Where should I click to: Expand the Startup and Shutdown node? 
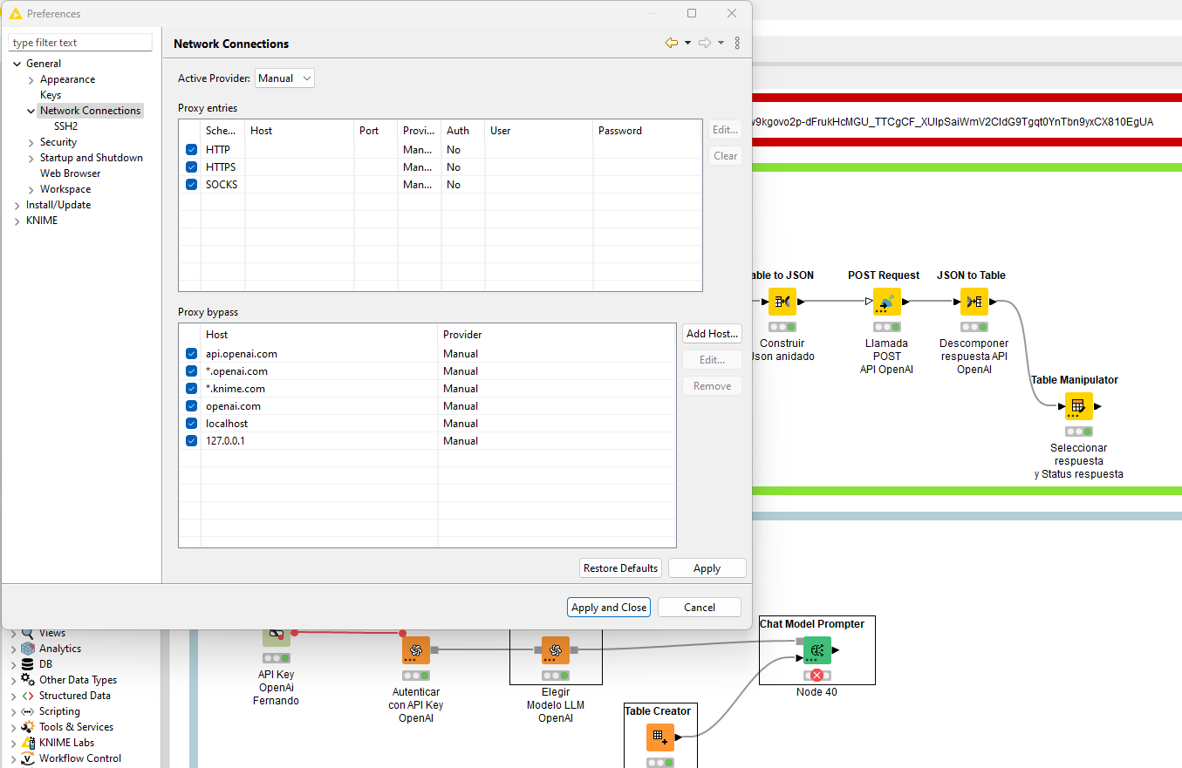(31, 158)
